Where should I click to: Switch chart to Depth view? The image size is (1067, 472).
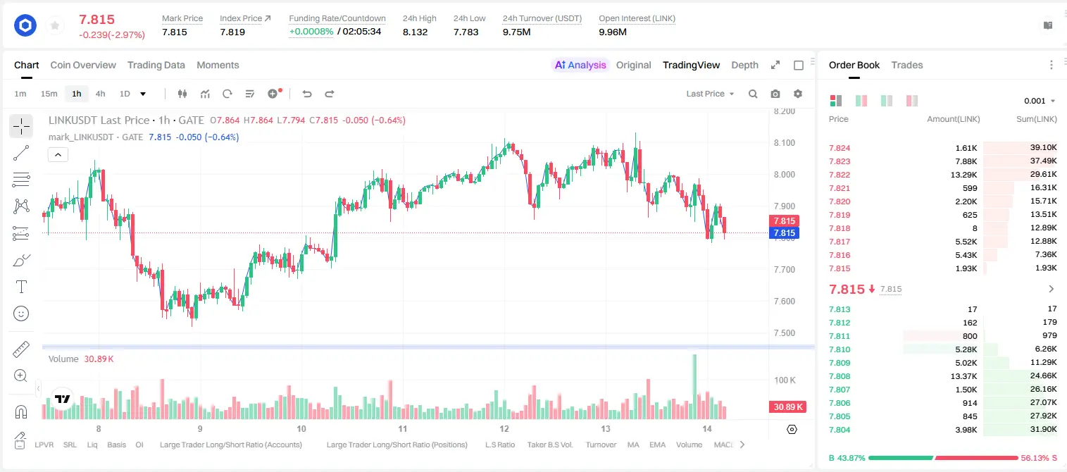pos(744,65)
